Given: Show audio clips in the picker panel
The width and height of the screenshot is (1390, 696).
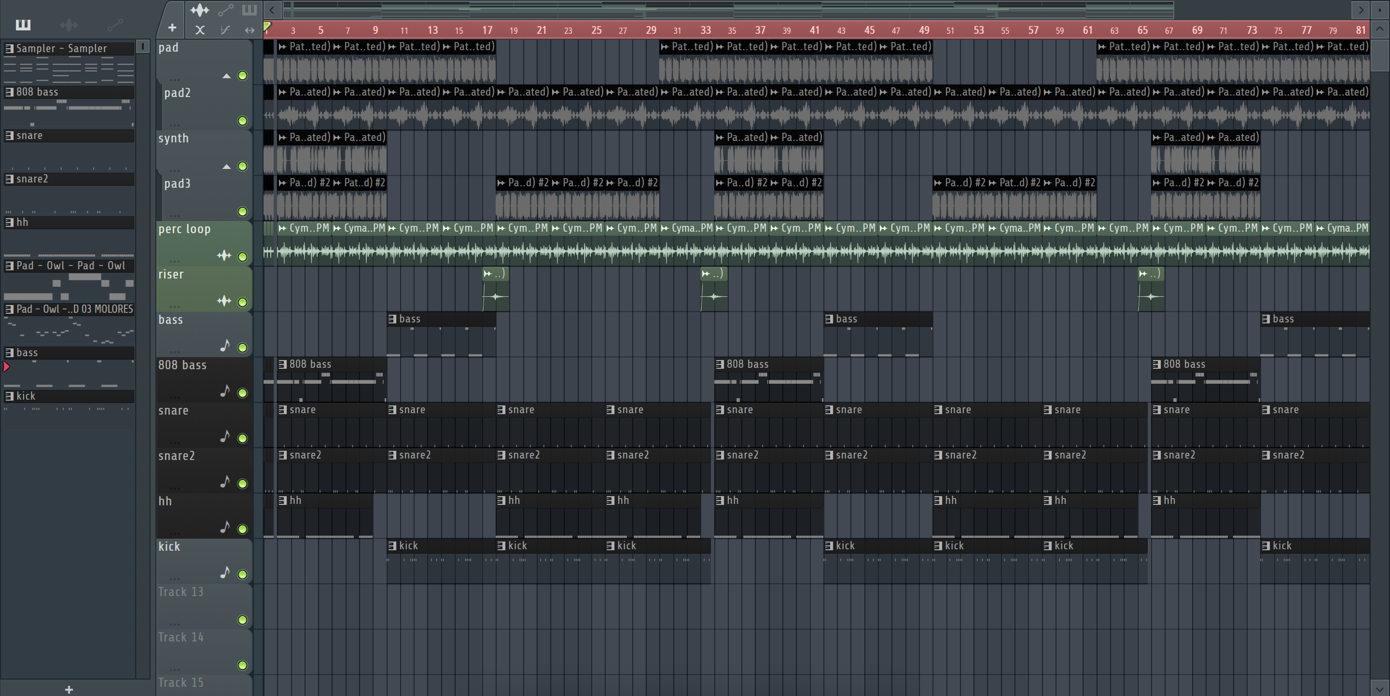Looking at the screenshot, I should point(69,24).
